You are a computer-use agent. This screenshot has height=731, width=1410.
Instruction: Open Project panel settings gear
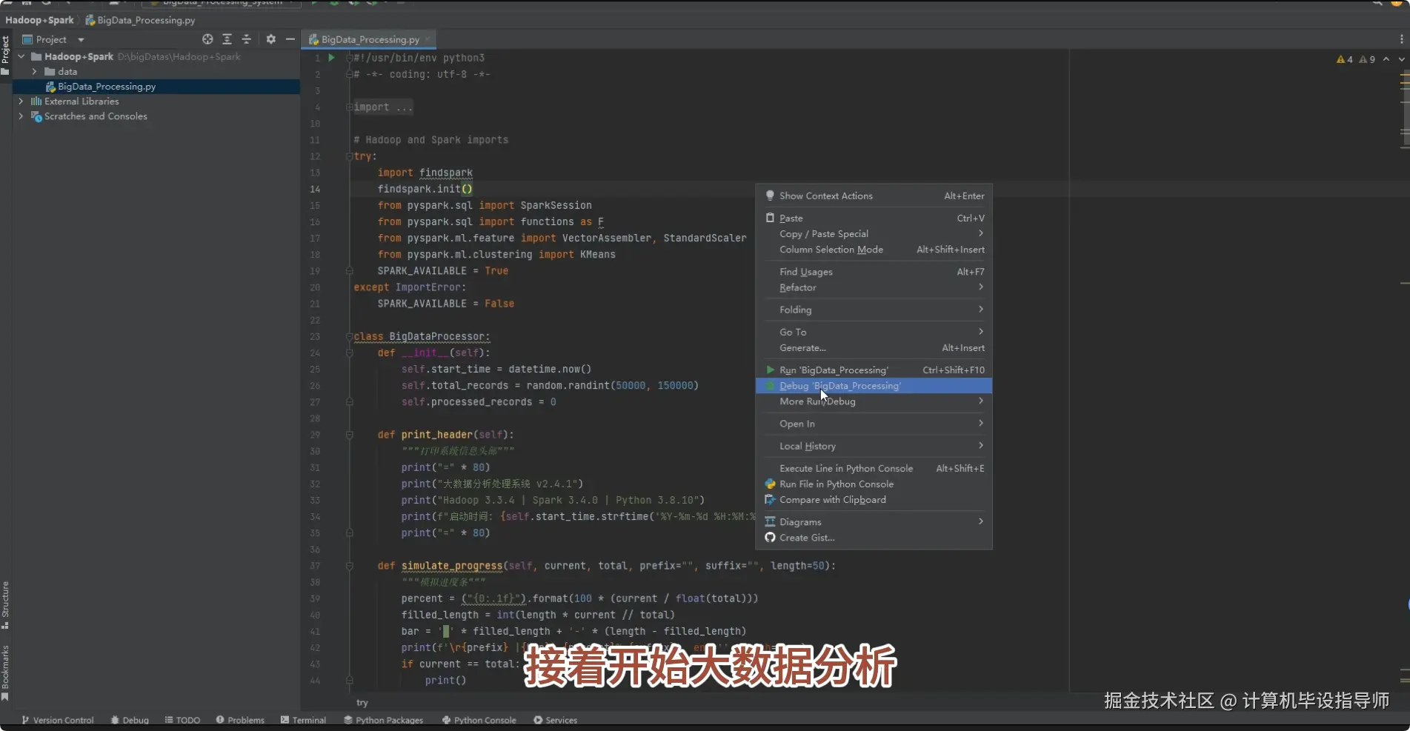point(270,39)
